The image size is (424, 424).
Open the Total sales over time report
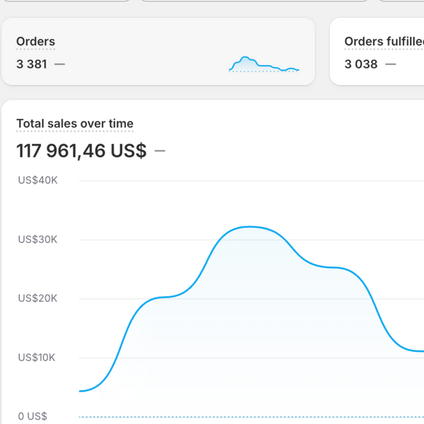pos(75,124)
